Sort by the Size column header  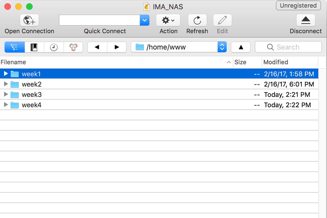pyautogui.click(x=247, y=62)
